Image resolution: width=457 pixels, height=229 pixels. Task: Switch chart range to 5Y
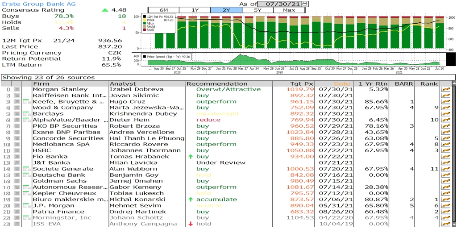[x=258, y=10]
